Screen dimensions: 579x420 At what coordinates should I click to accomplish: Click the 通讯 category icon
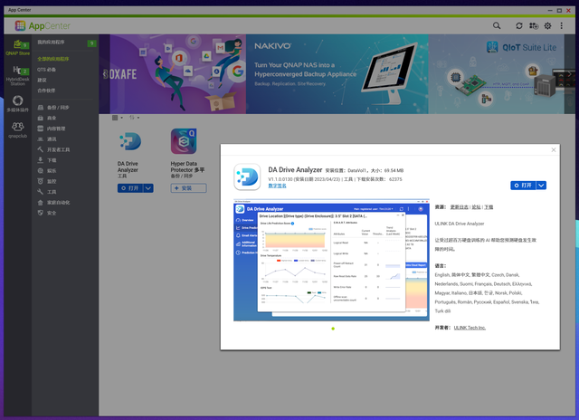click(x=41, y=139)
